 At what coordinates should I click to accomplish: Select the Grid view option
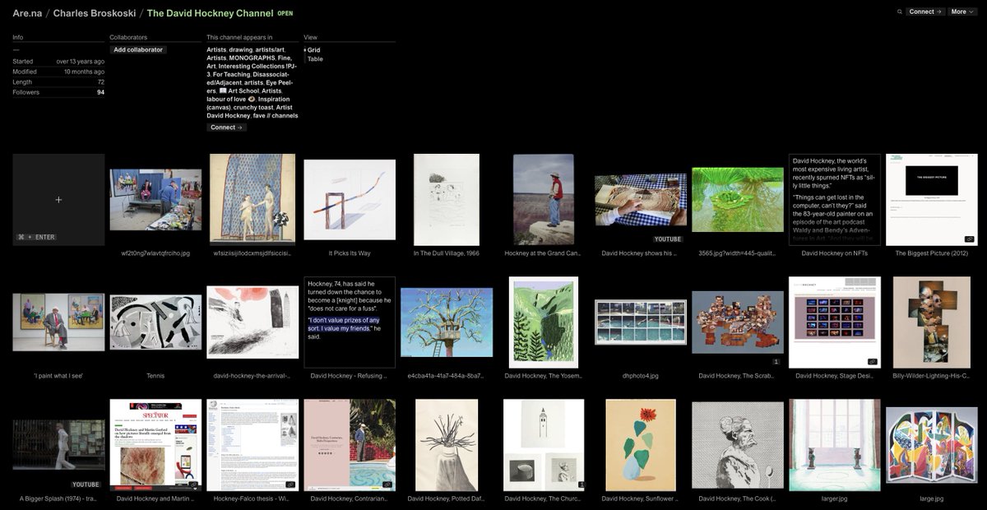coord(313,50)
